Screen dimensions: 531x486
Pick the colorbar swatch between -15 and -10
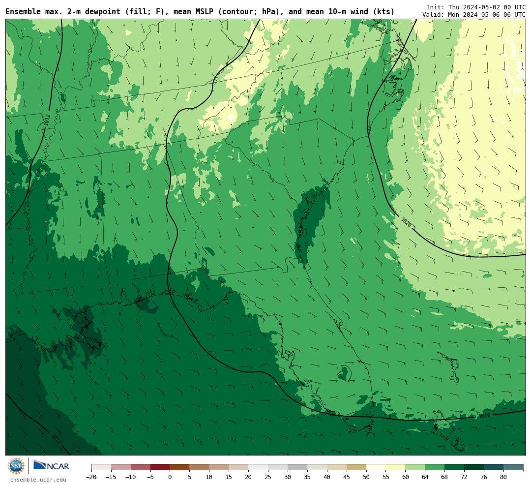(x=121, y=467)
